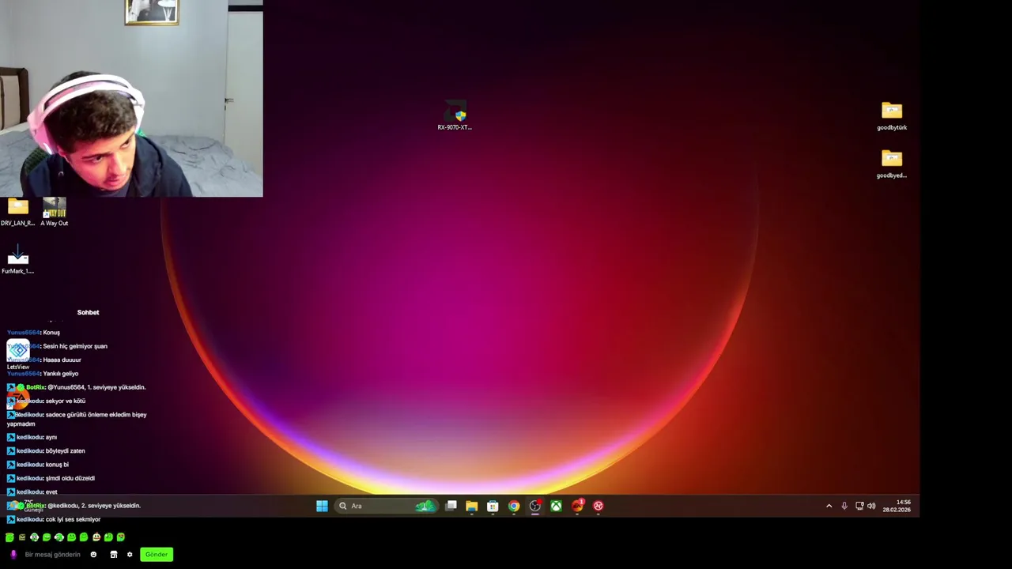Open the EA app with notification badge
1012x569 pixels.
(577, 506)
